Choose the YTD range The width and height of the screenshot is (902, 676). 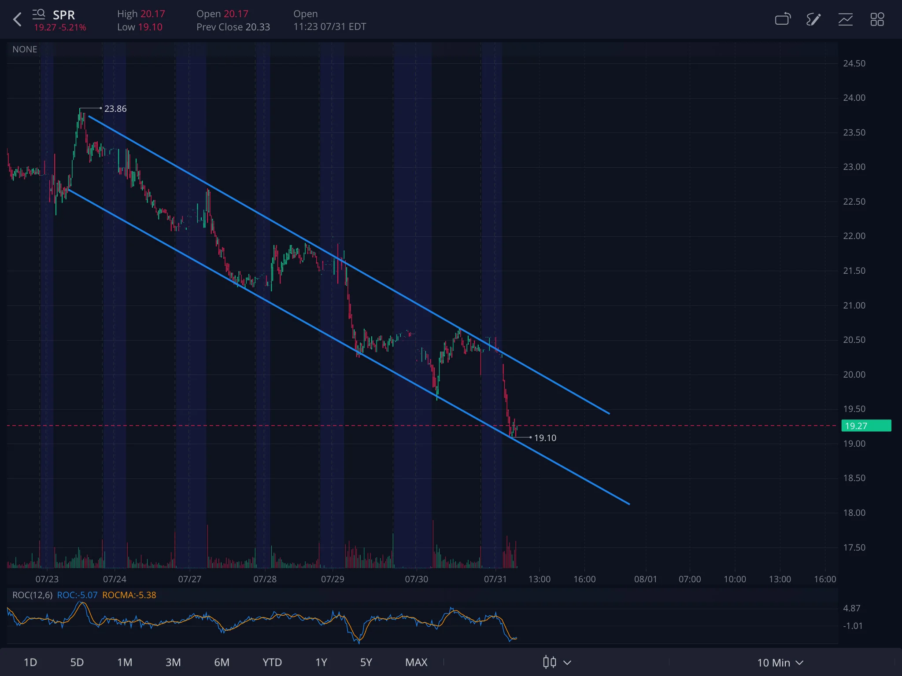[x=272, y=662]
